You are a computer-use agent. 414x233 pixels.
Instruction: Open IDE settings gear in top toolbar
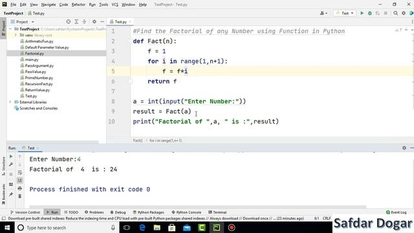[x=404, y=13]
